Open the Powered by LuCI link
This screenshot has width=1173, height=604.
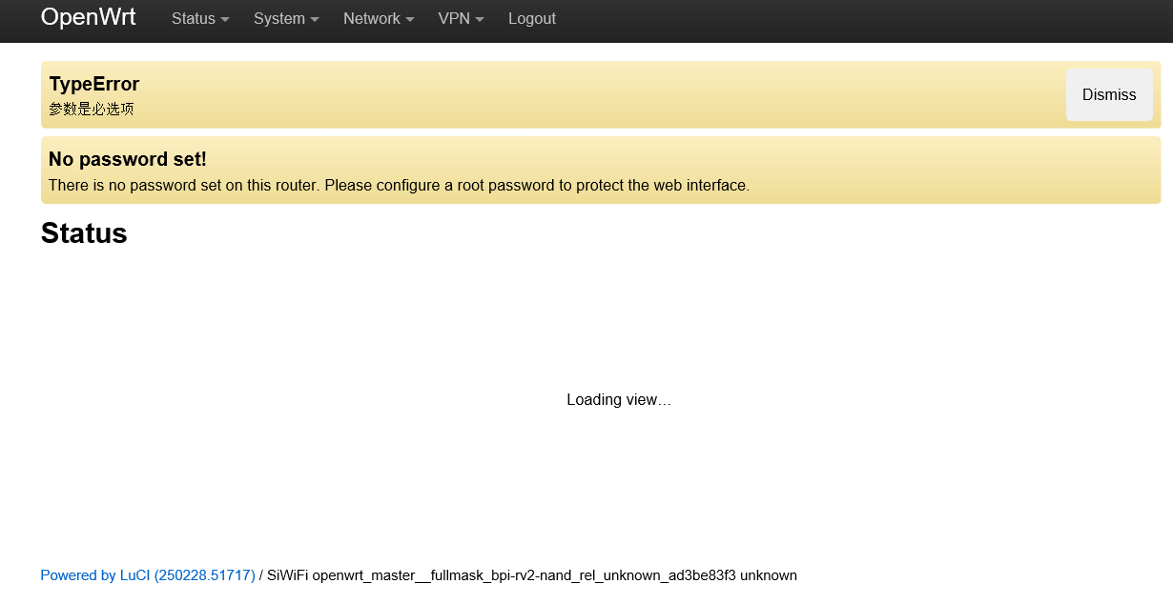click(x=148, y=575)
